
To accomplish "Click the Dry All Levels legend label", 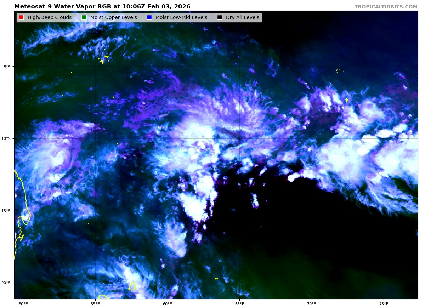I will (242, 18).
